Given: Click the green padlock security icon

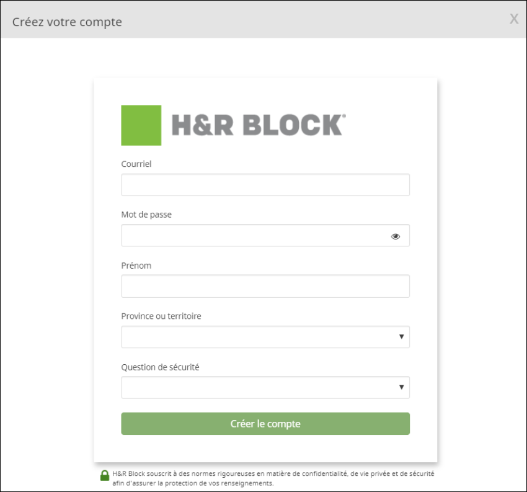Looking at the screenshot, I should point(105,475).
